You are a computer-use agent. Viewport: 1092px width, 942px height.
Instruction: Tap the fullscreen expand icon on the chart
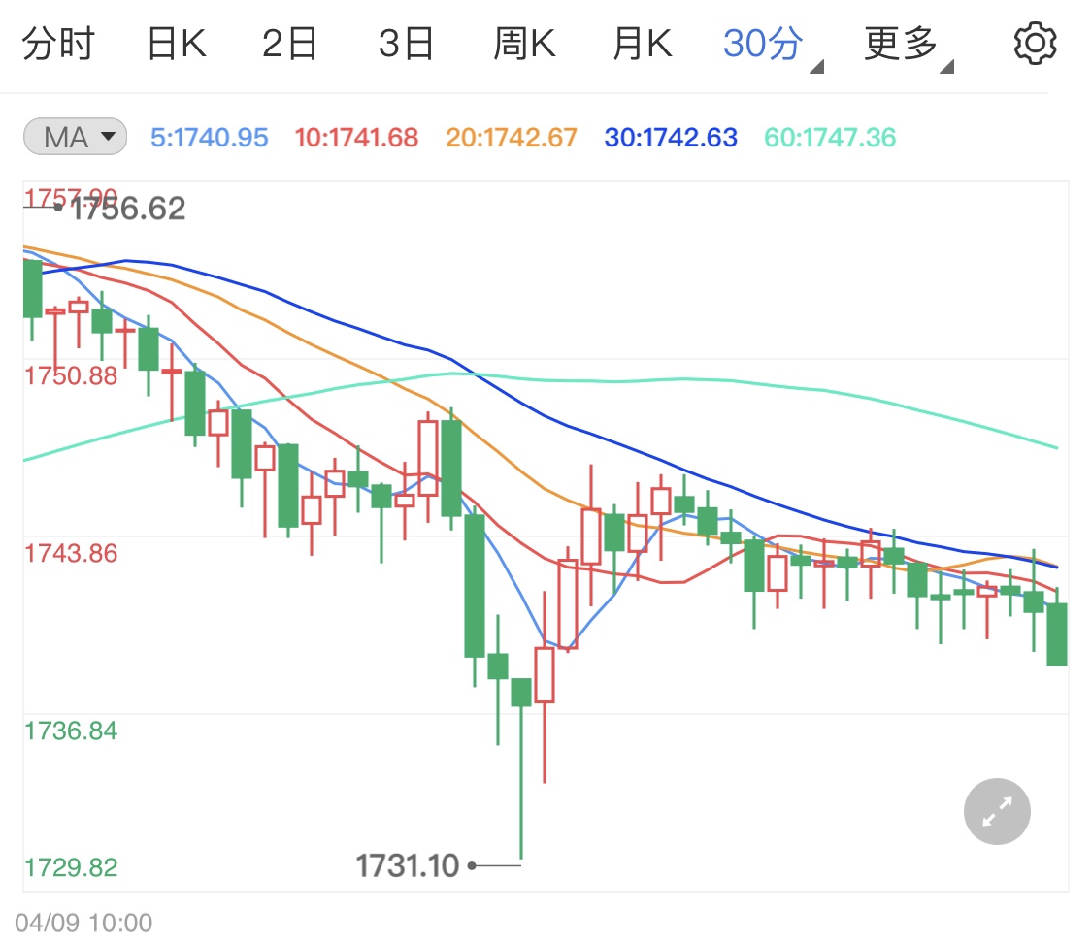pyautogui.click(x=996, y=811)
